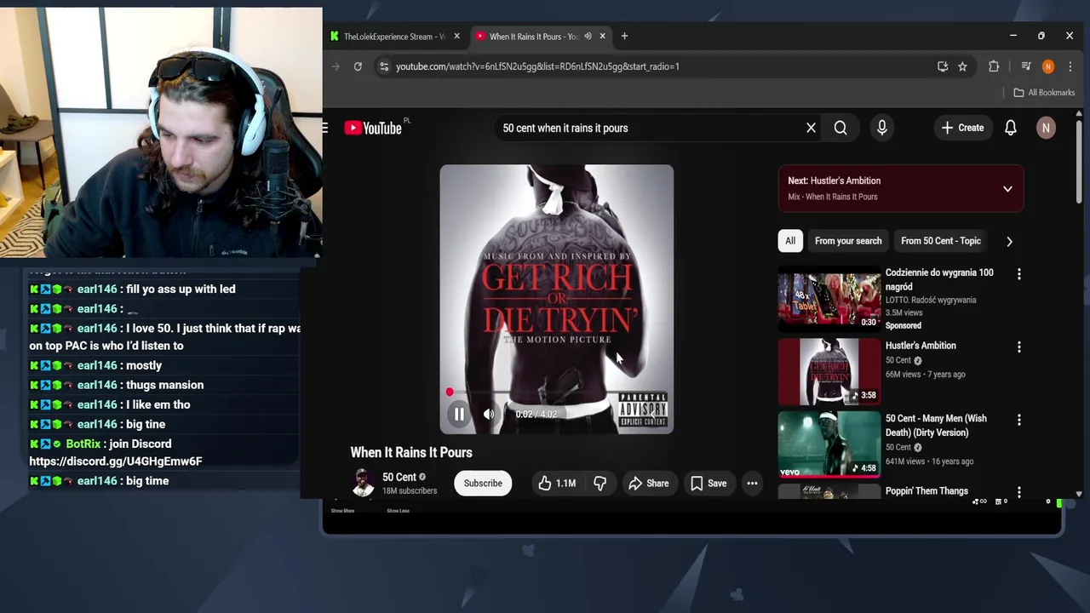The image size is (1090, 613).
Task: Open options for Hustler's Ambition video
Action: tap(1019, 347)
